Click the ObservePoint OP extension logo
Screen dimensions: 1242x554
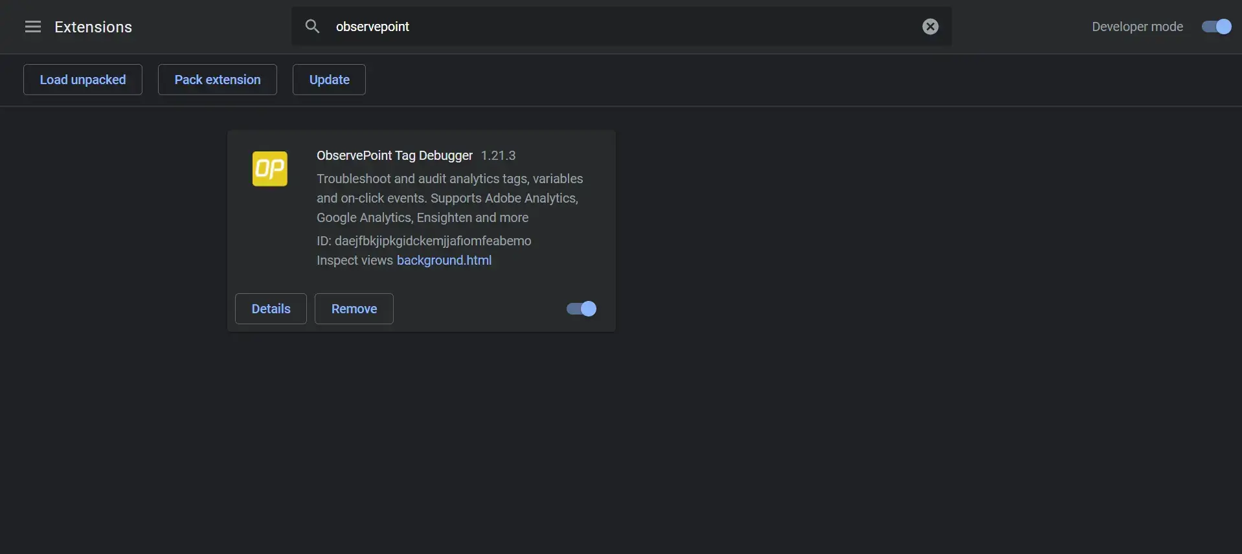[270, 169]
